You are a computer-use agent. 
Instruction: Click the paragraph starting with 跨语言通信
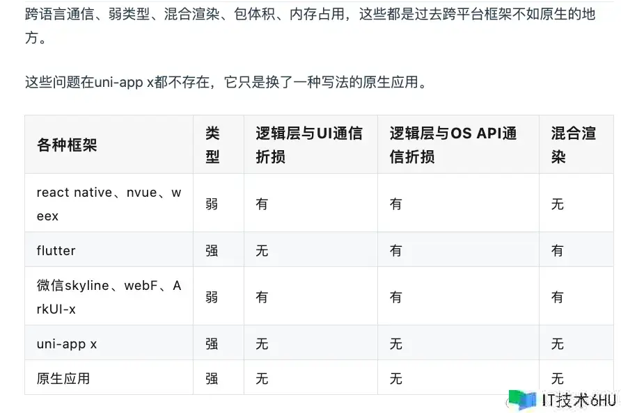[x=310, y=26]
